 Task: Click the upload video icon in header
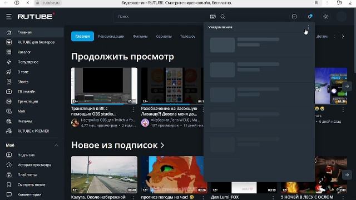click(x=294, y=17)
